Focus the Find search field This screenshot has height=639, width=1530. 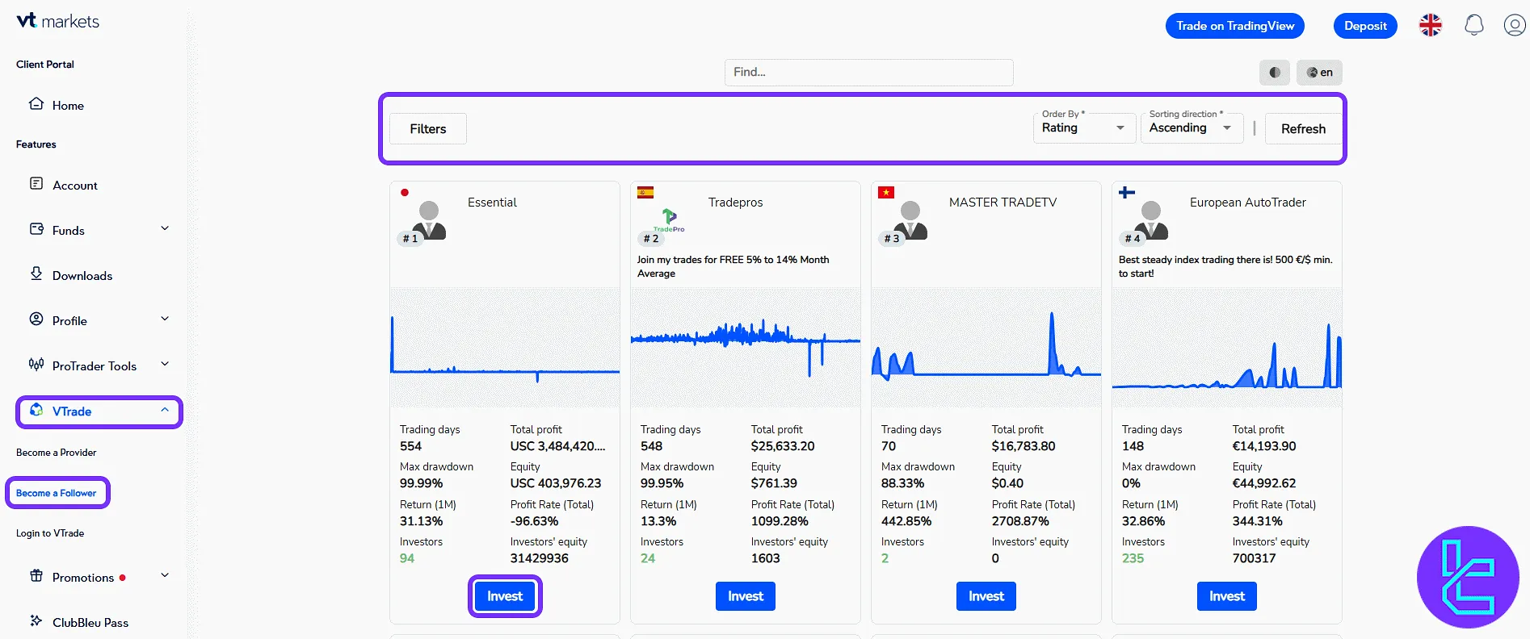[x=869, y=73]
